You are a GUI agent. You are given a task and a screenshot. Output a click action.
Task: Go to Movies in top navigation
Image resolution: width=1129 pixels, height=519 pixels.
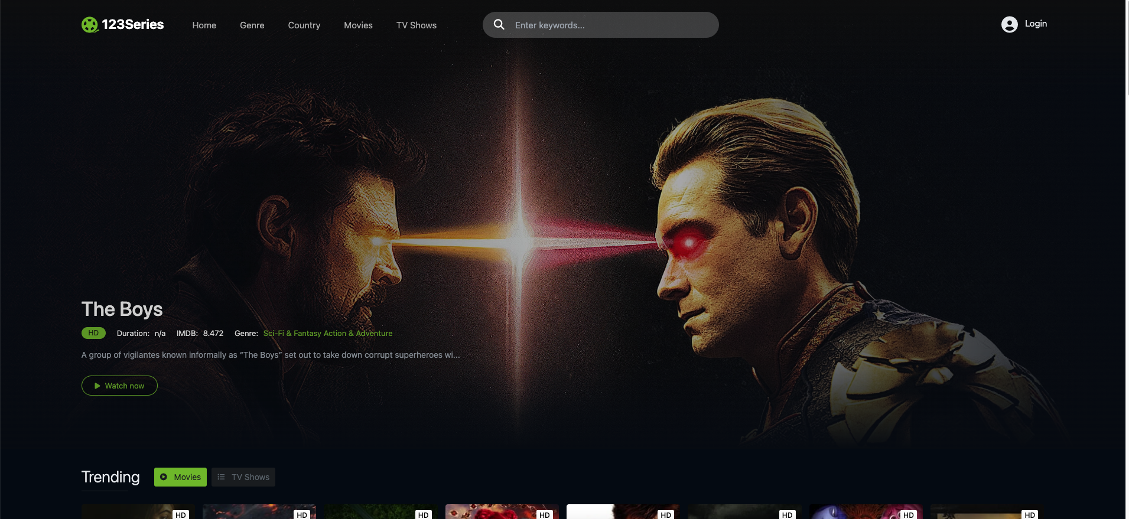358,25
